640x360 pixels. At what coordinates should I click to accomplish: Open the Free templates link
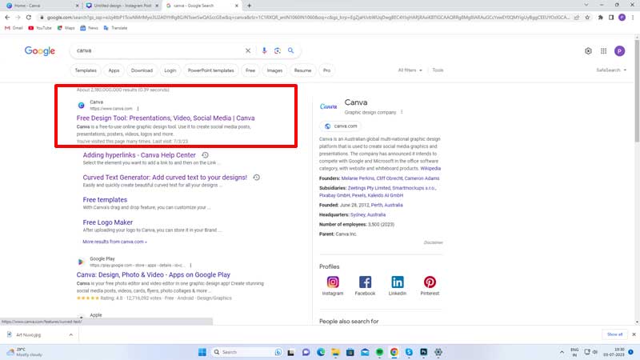[105, 200]
